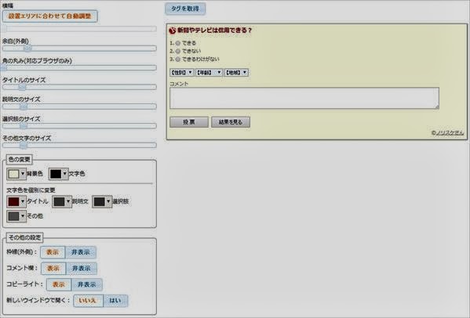Open the タイトル color picker swatch

[16, 201]
